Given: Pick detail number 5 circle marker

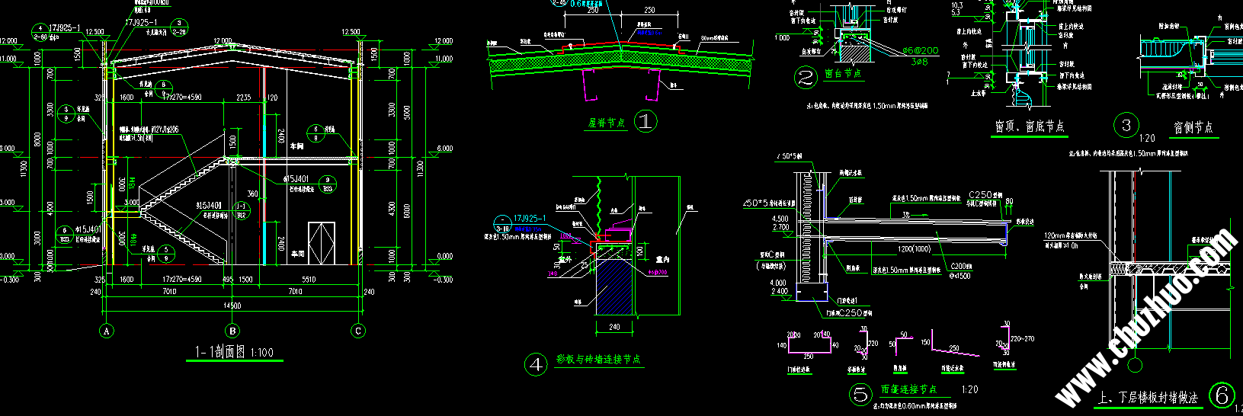Looking at the screenshot, I should coord(860,393).
